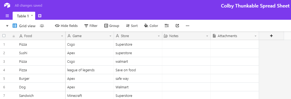Open the Group menu
Viewport: 291px width, 99px height.
click(x=112, y=26)
